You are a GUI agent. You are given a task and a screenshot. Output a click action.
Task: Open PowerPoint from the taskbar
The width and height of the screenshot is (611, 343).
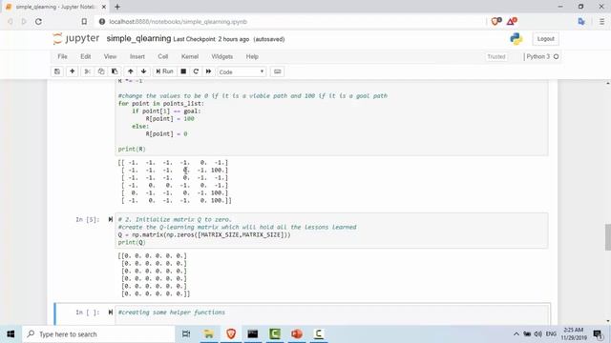[x=297, y=334]
